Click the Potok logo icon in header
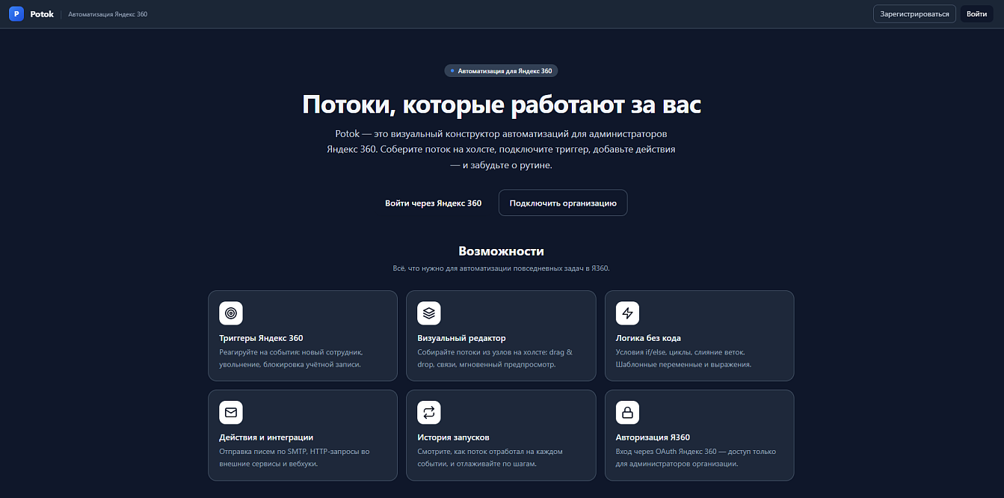This screenshot has height=498, width=1004. point(16,13)
